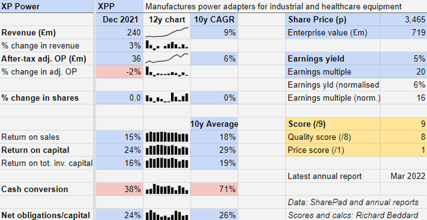Select the 10y CAGR column header
The image size is (427, 220).
[214, 20]
